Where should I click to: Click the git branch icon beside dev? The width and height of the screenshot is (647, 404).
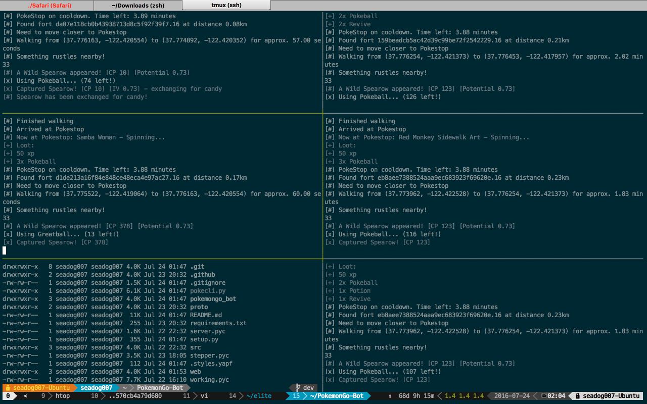pos(298,388)
